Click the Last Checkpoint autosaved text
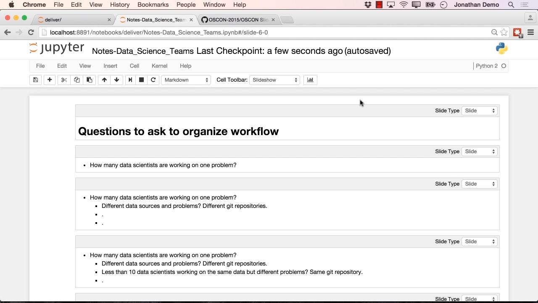Screen dimensions: 538x303 (294, 51)
